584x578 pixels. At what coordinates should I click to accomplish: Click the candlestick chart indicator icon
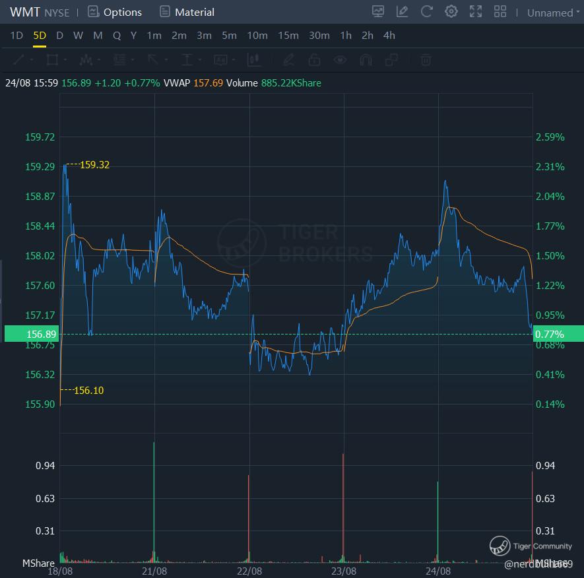click(254, 59)
